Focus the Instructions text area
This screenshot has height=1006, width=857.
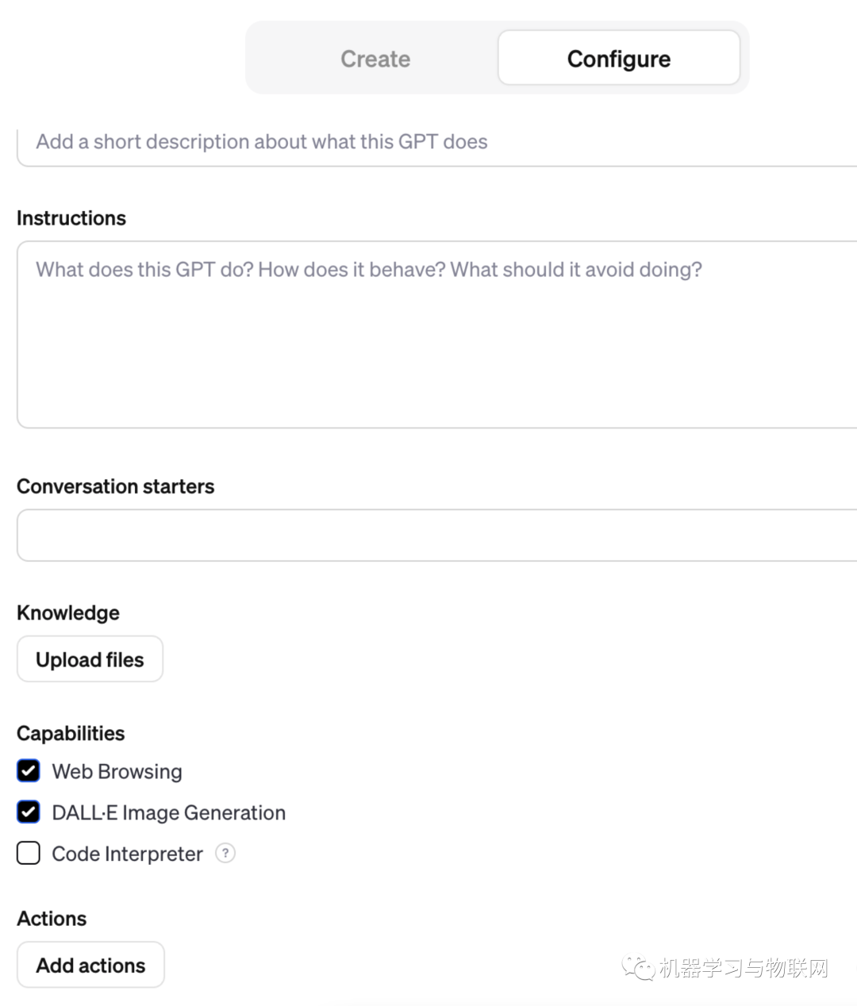[x=436, y=335]
